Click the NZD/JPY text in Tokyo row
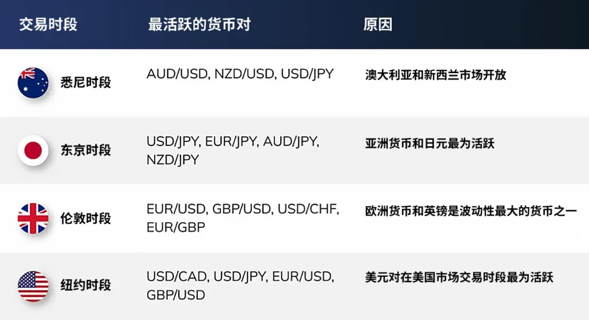 [173, 160]
